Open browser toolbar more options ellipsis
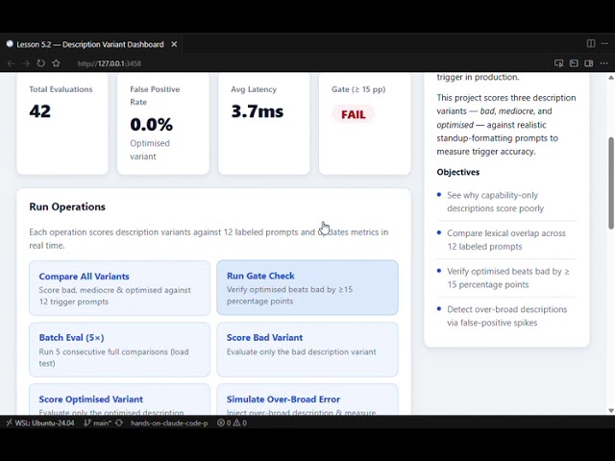Screen dimensions: 615x461 point(604,63)
